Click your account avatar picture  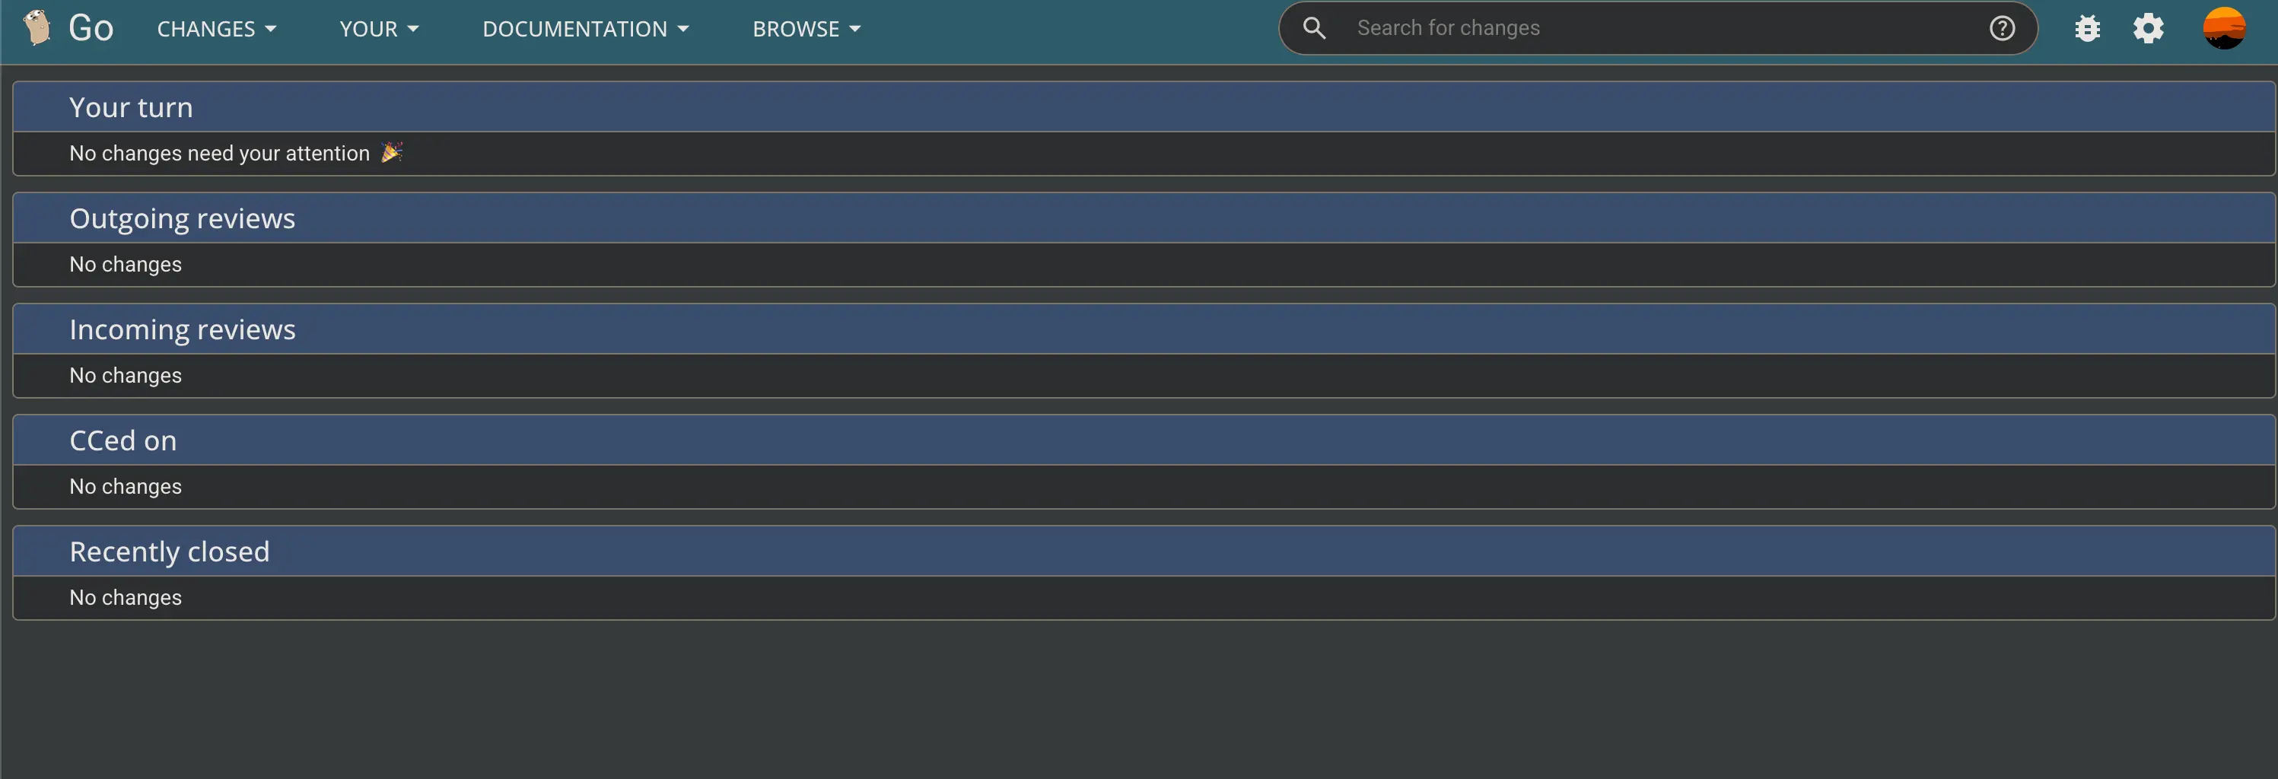(x=2225, y=27)
